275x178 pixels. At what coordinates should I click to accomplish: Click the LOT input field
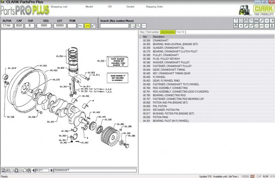pos(60,26)
